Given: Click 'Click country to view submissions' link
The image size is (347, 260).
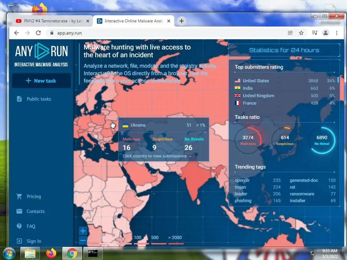Looking at the screenshot, I should 157,156.
